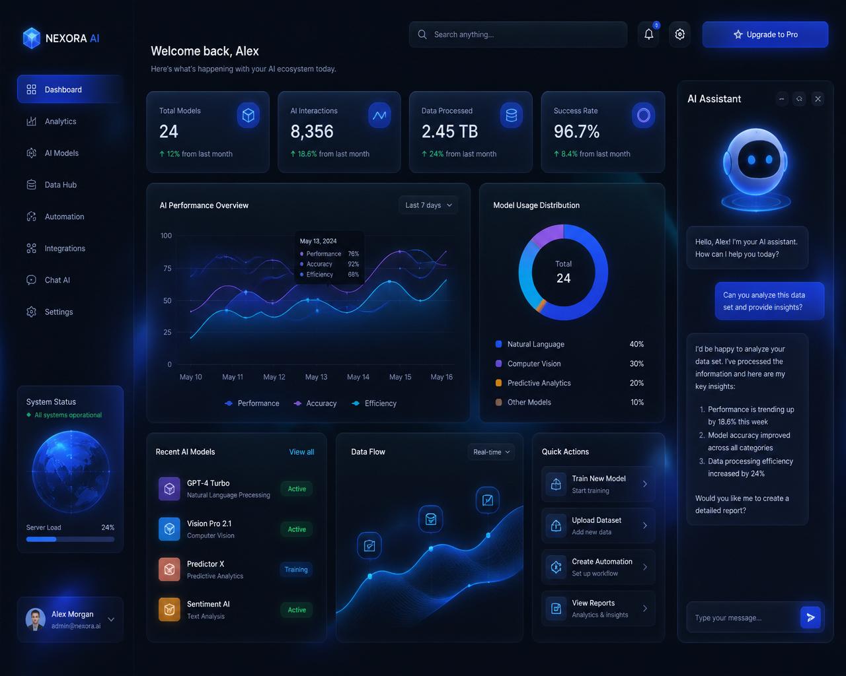The image size is (846, 676).
Task: Open Settings in the sidebar
Action: pyautogui.click(x=70, y=312)
